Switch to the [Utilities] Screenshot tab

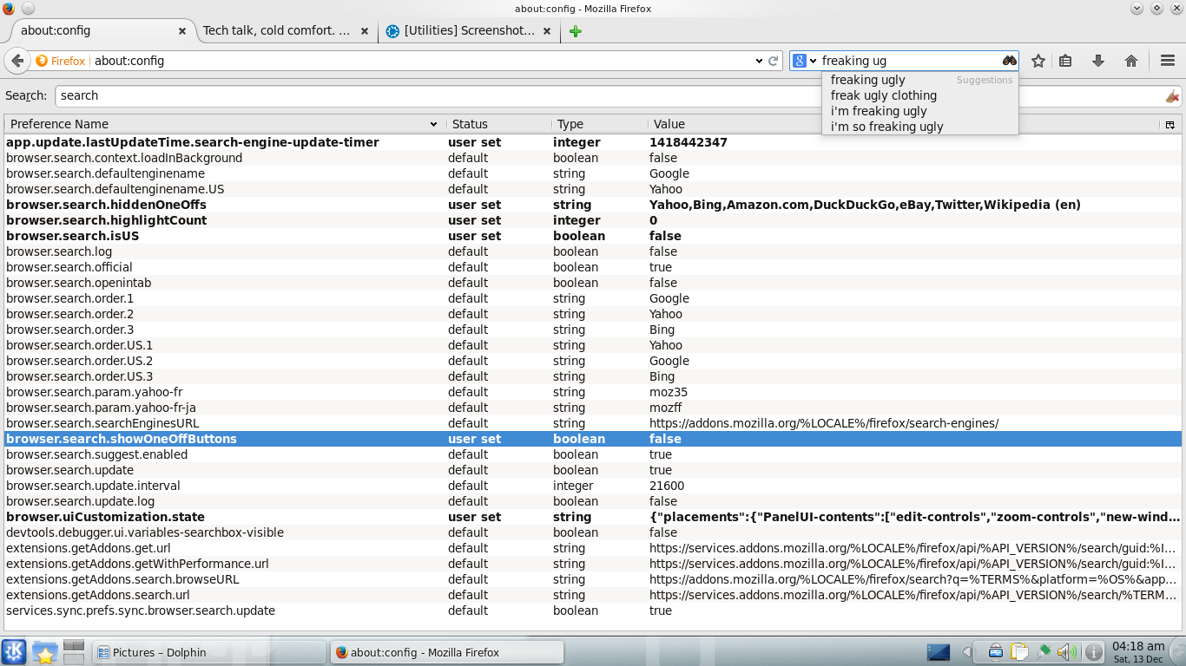click(469, 31)
